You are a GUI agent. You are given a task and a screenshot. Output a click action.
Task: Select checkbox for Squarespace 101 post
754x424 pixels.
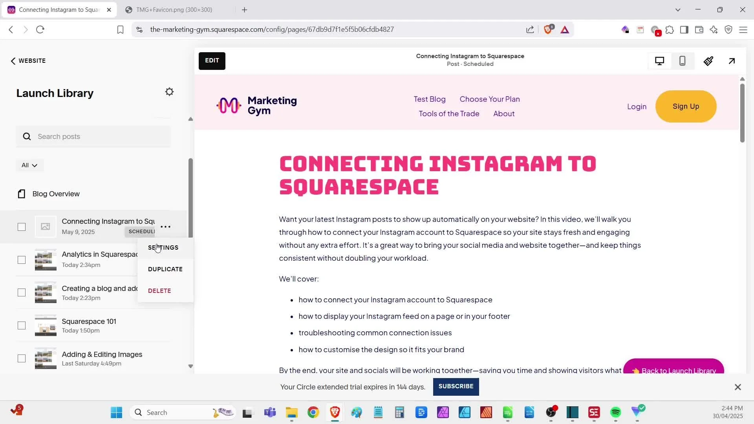pyautogui.click(x=22, y=325)
